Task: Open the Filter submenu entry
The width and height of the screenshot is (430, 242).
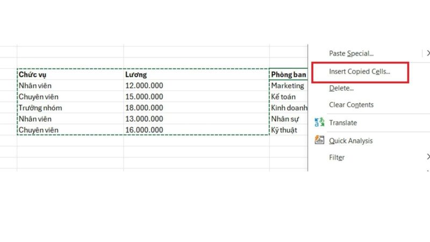Action: tap(336, 158)
